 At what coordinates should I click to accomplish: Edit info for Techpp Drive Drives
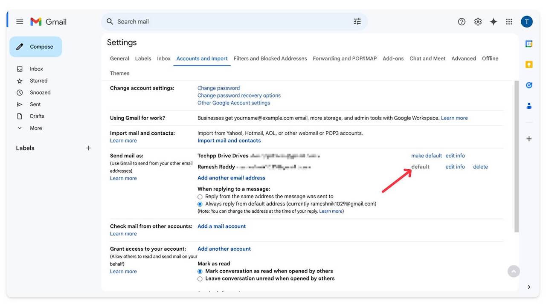tap(455, 156)
